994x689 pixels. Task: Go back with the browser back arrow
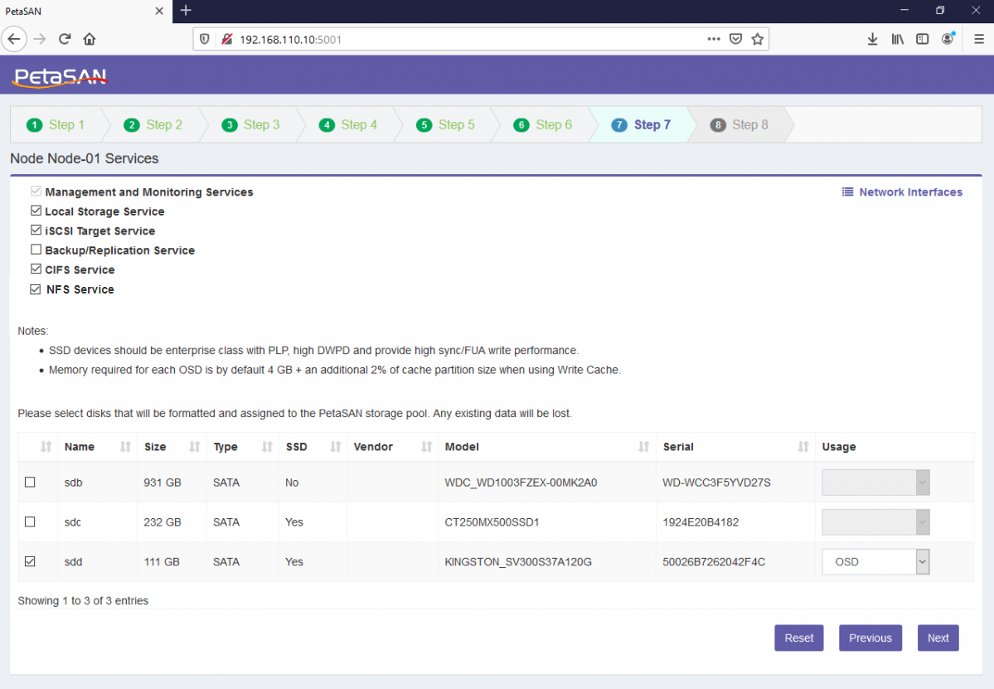point(14,39)
